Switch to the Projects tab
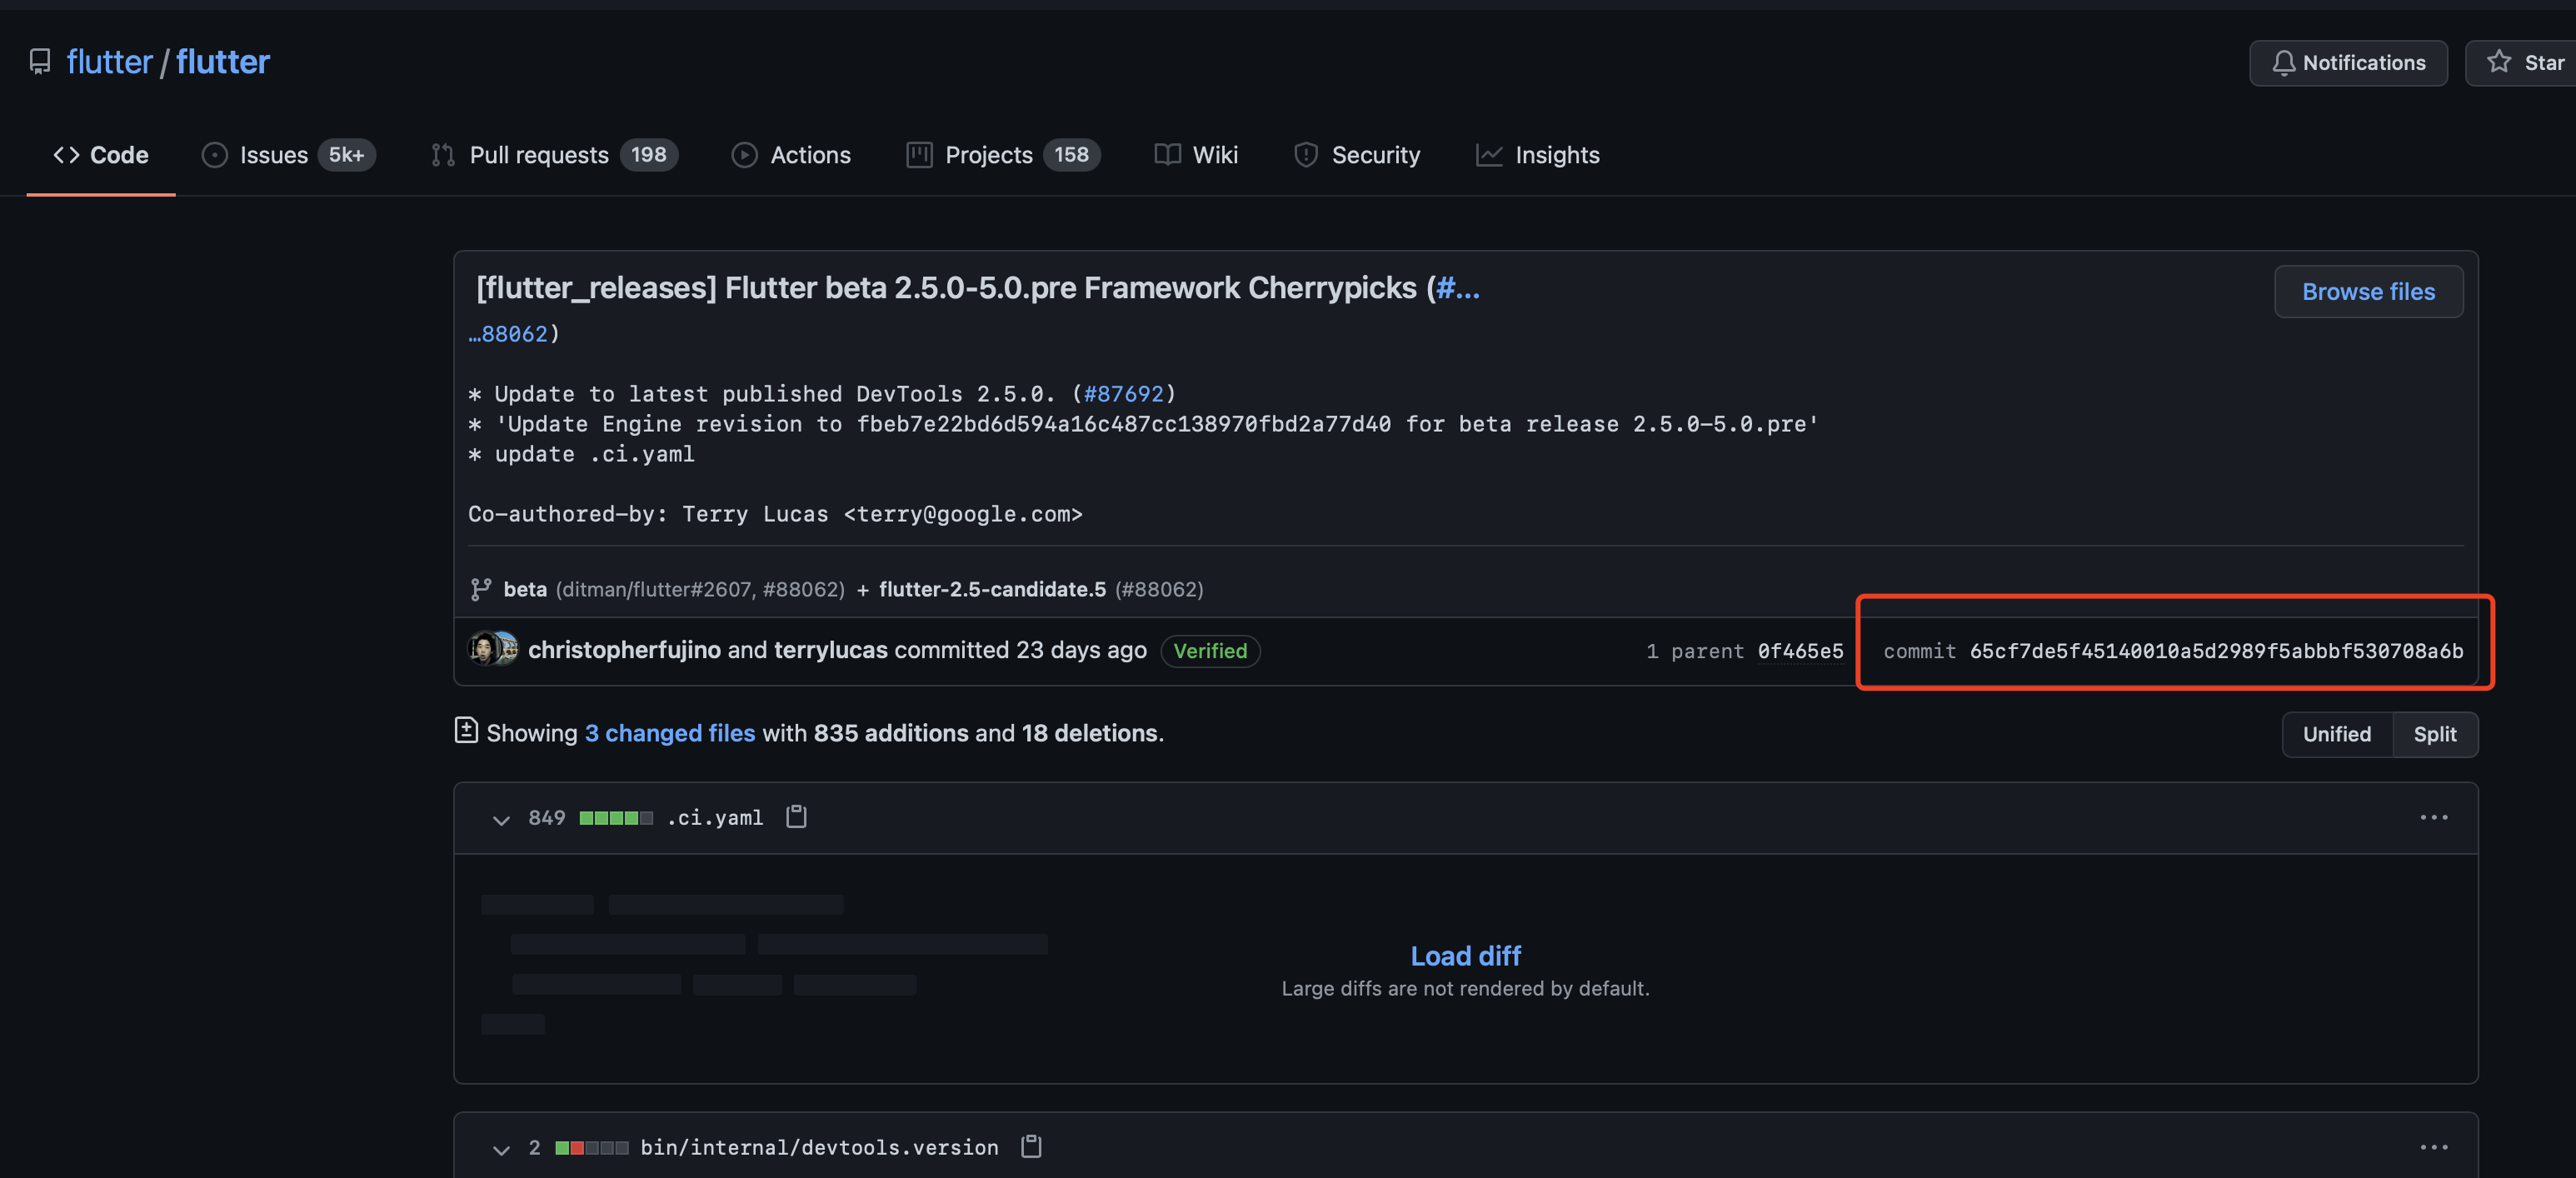 click(x=1003, y=155)
